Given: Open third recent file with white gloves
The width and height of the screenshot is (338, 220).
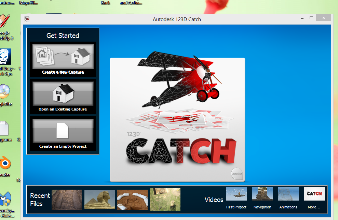Looking at the screenshot, I should [132, 200].
